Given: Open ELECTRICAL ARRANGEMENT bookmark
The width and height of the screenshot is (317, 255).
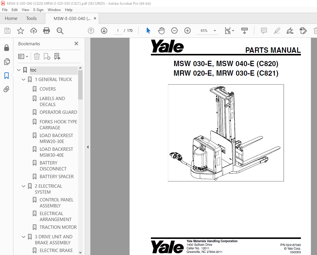Looking at the screenshot, I should tap(55, 217).
